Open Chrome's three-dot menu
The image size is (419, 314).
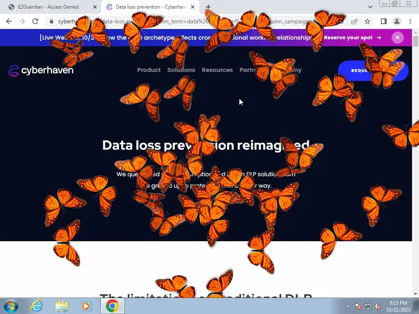(410, 21)
